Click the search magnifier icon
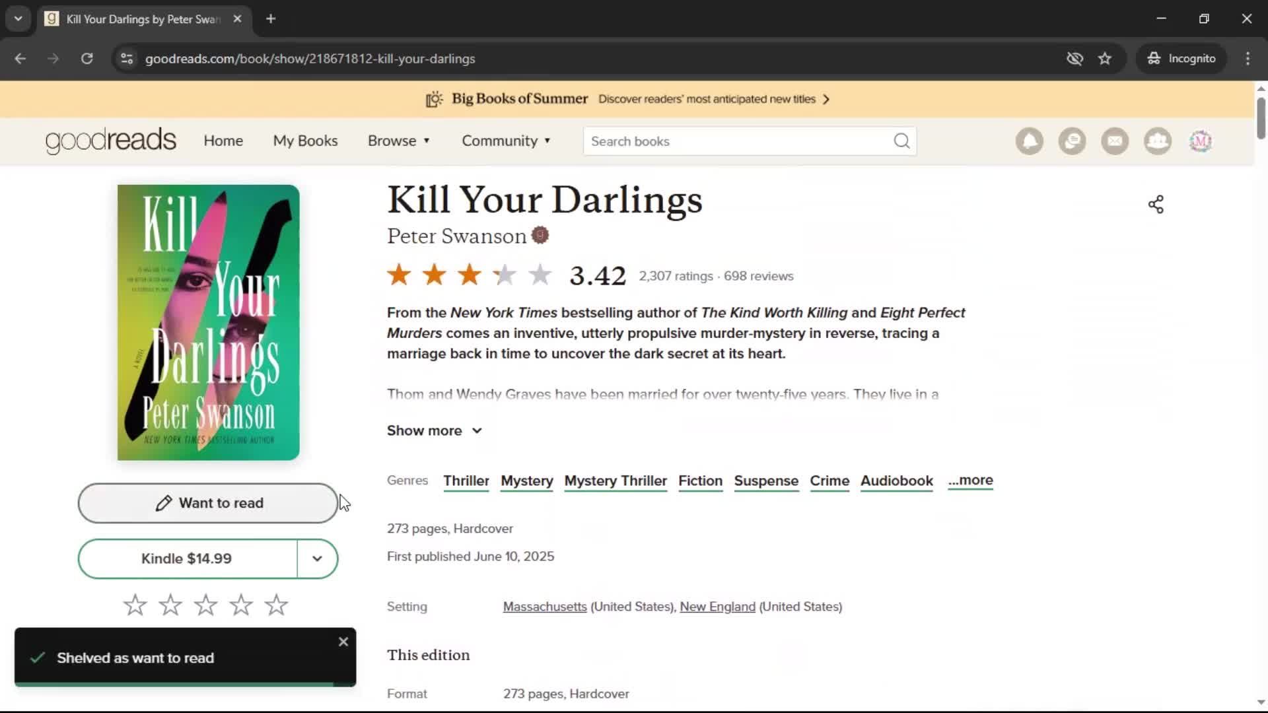 (901, 141)
